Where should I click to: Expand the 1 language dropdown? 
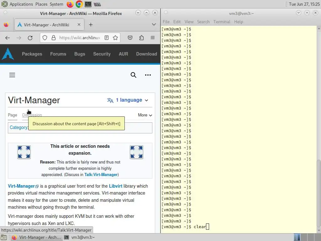128,100
